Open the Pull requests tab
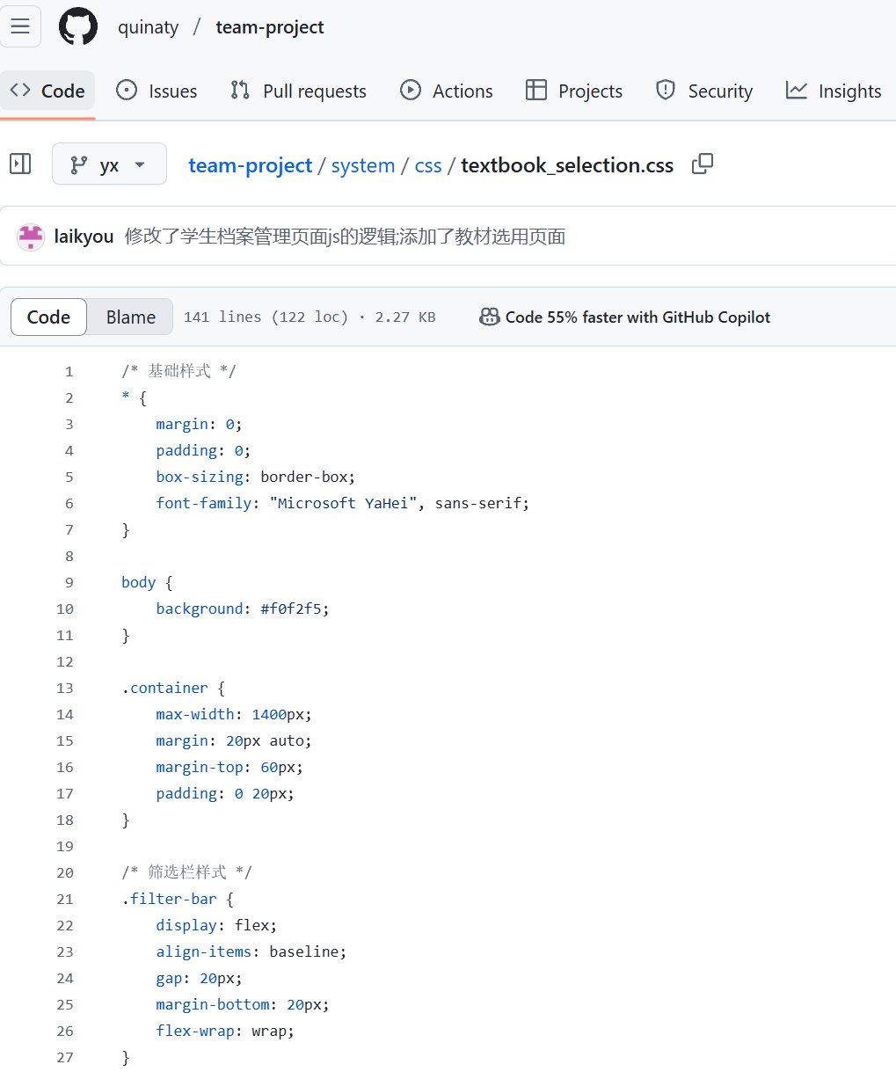 (298, 91)
